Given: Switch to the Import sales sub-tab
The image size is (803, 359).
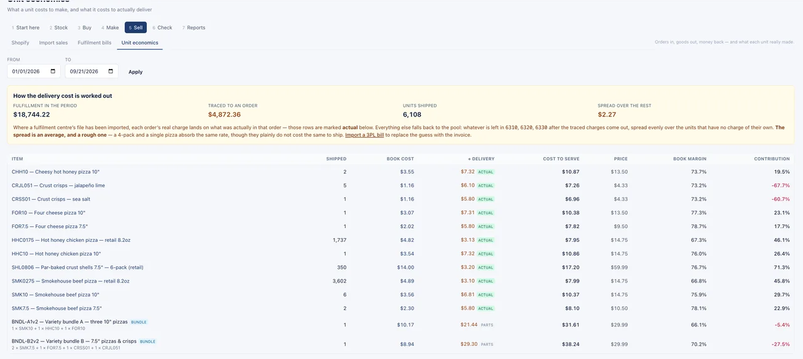Looking at the screenshot, I should coord(53,43).
